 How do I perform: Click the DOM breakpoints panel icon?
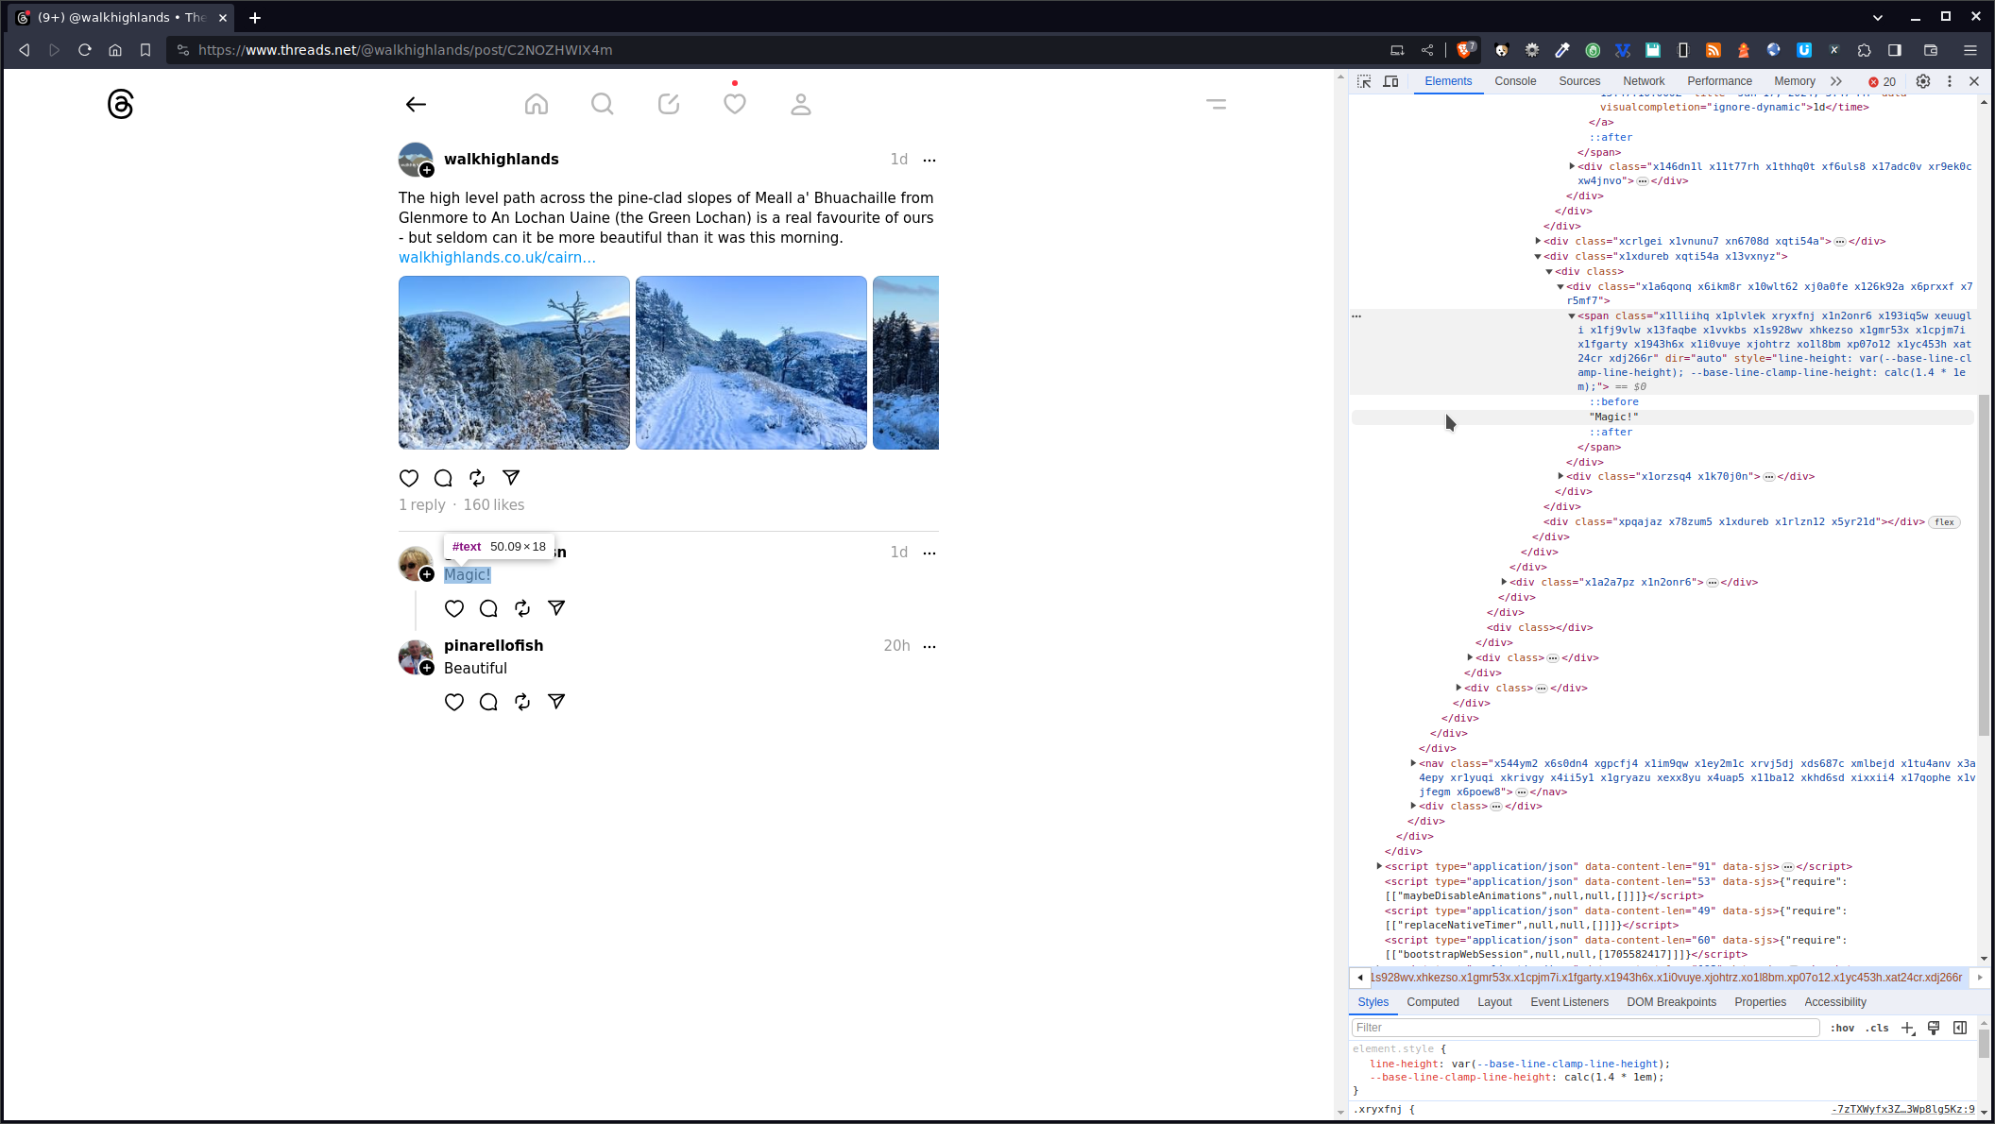point(1670,1000)
